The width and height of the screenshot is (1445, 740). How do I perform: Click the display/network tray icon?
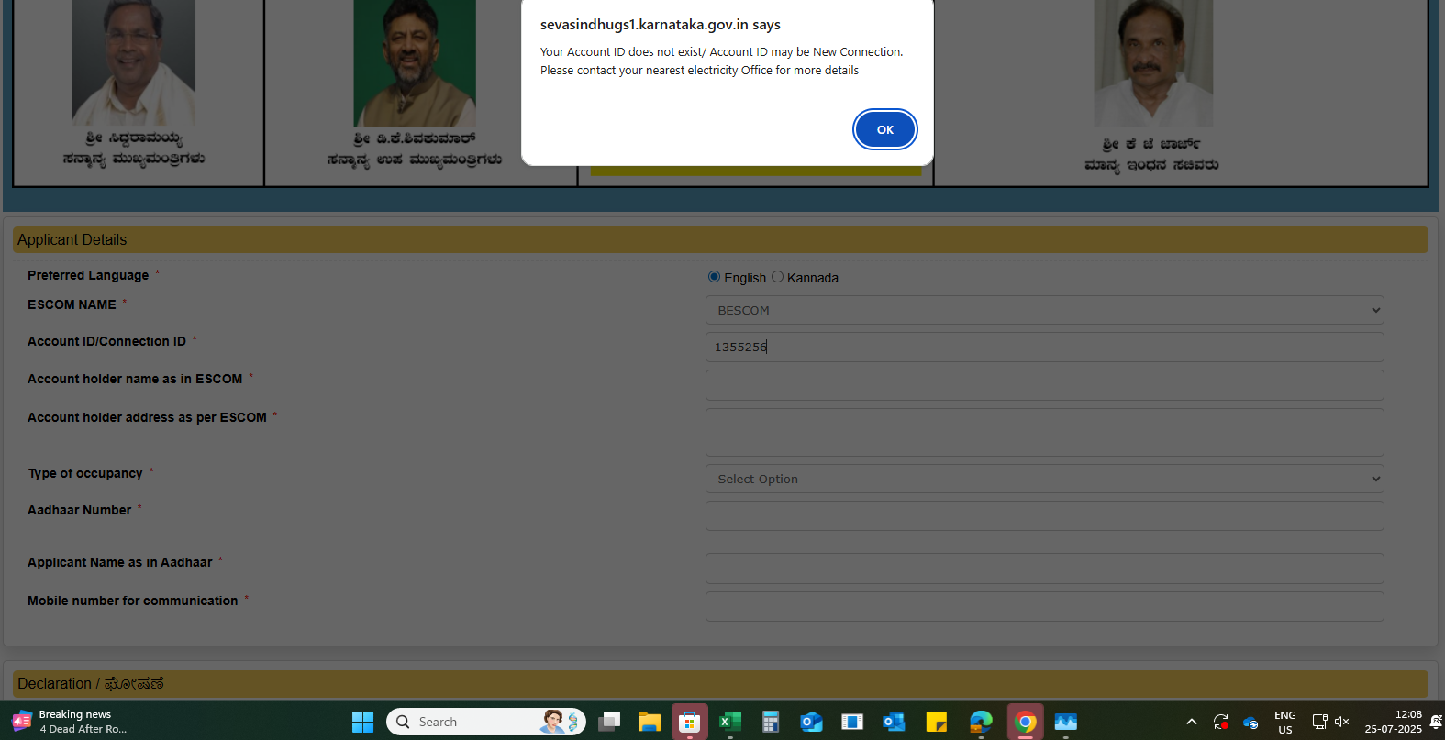[x=1319, y=722]
